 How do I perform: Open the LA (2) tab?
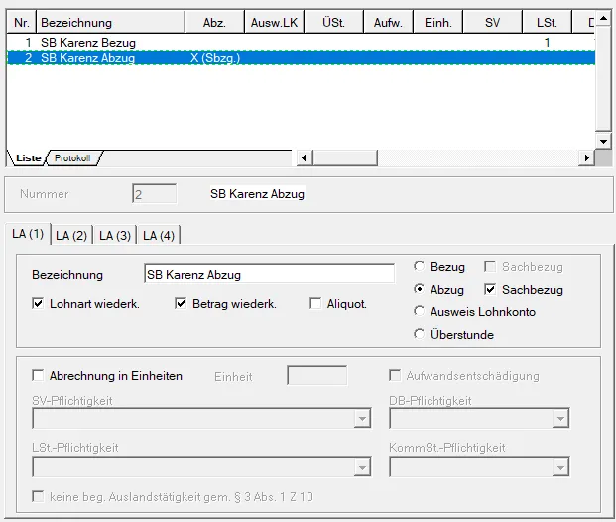click(x=71, y=236)
